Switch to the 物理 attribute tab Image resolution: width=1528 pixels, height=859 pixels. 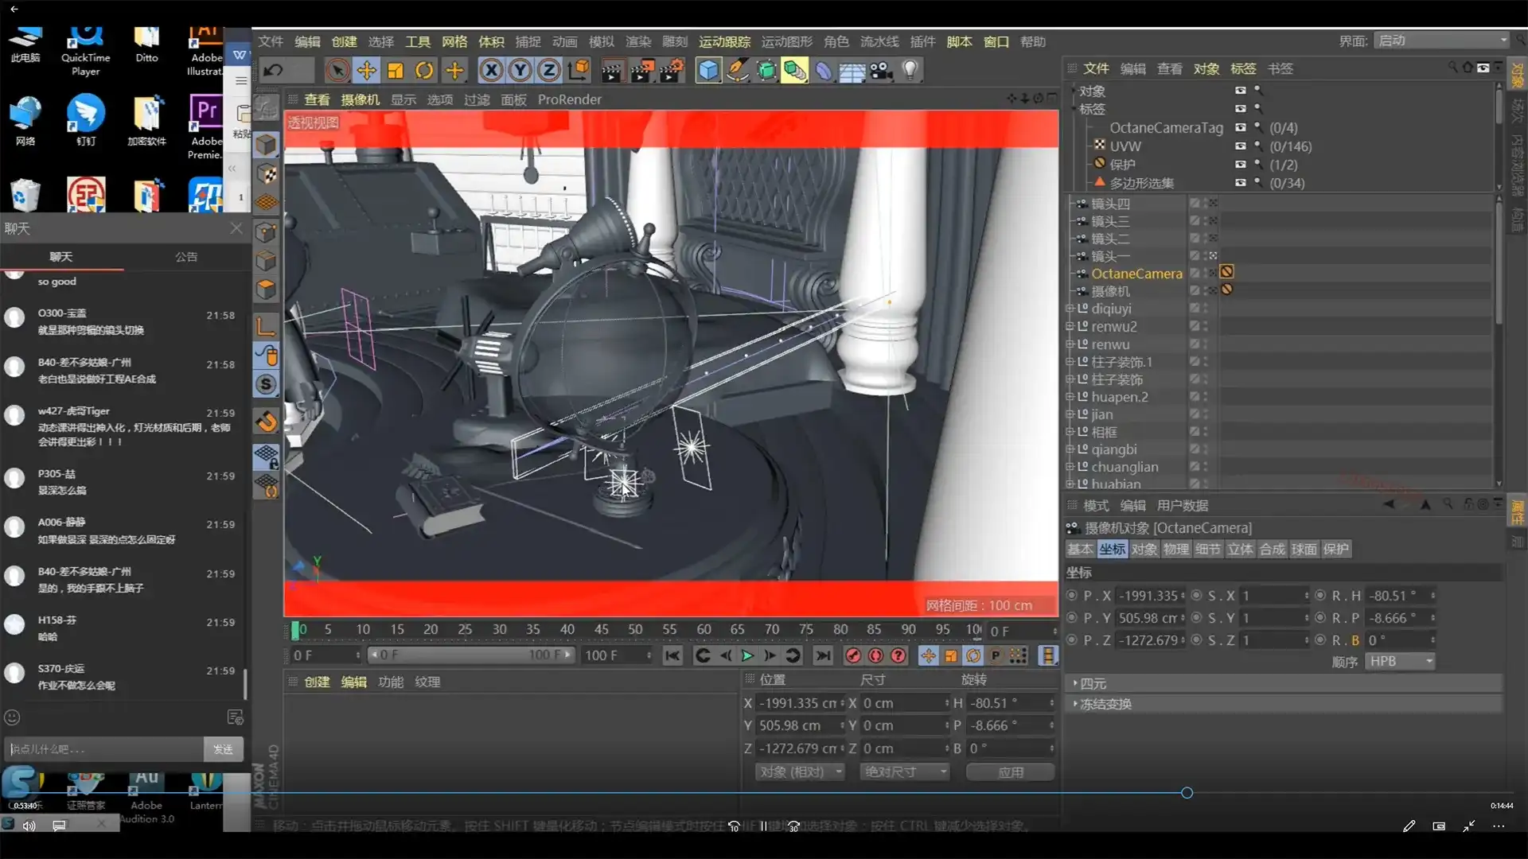[1175, 549]
